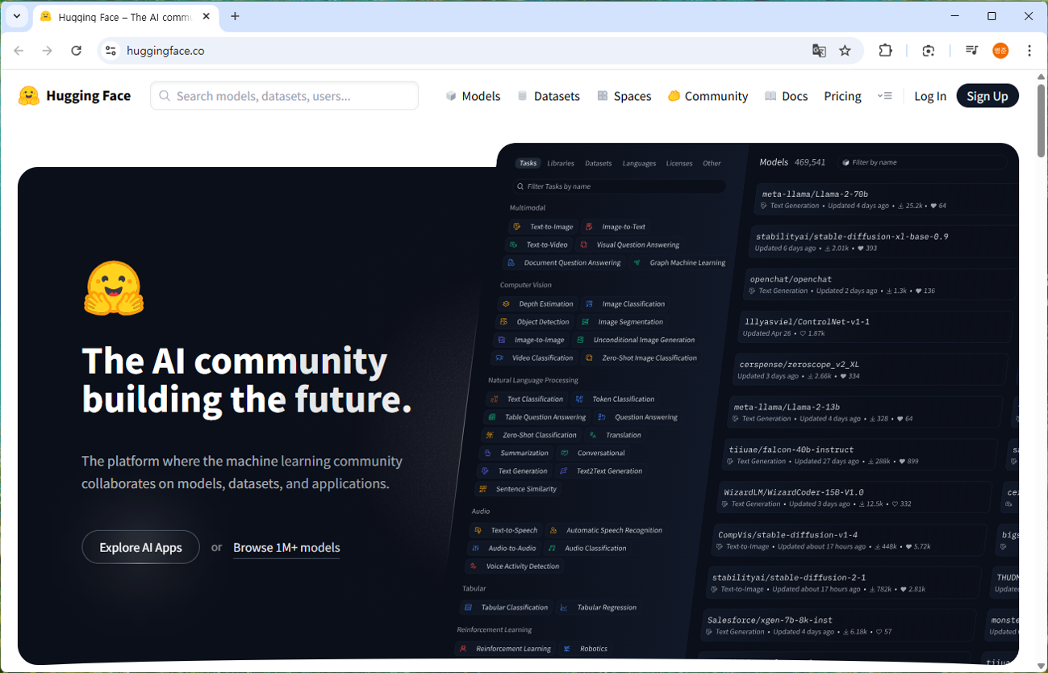
Task: Click the search models, datasets, users field
Action: coord(284,96)
